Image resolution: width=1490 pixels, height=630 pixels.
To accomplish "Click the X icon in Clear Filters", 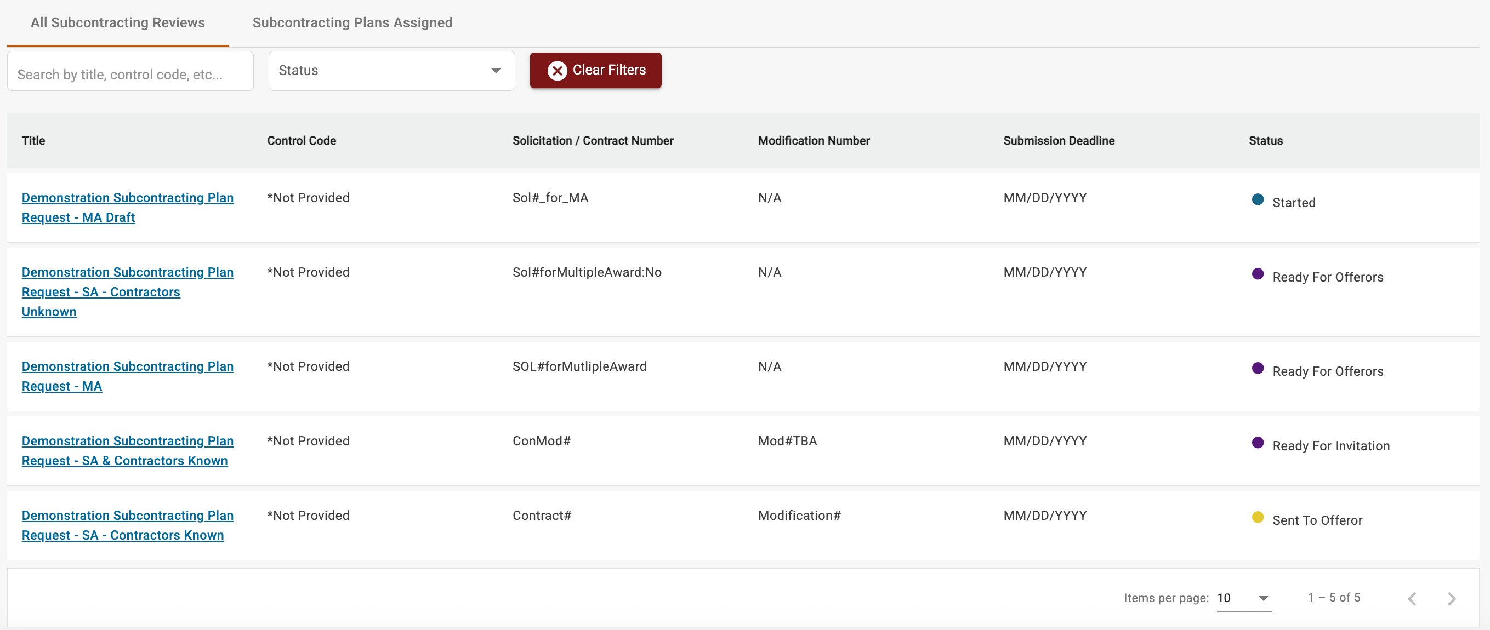I will pos(557,71).
